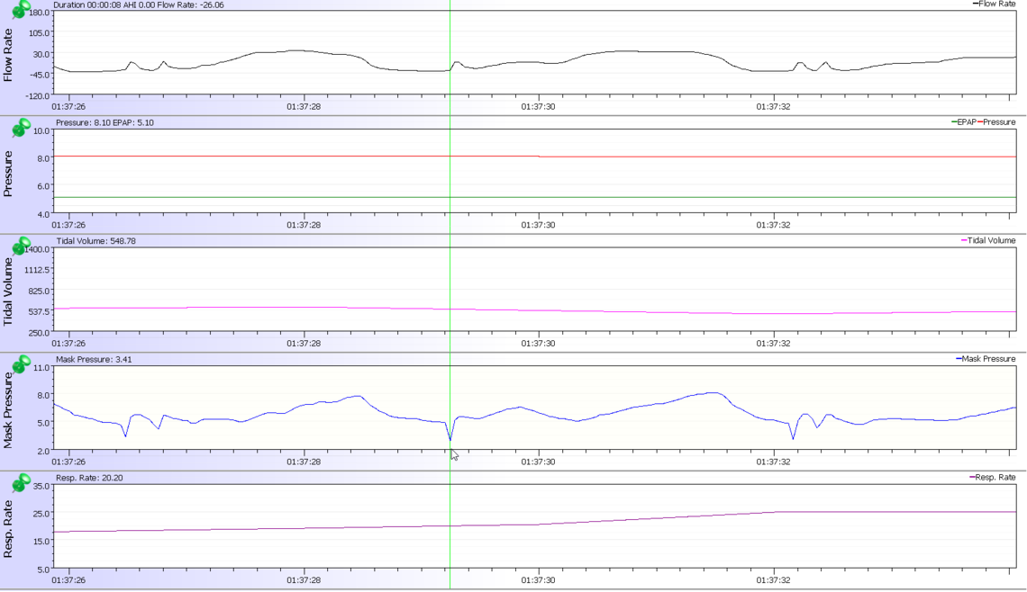1027x592 pixels.
Task: Click 'Mask Pressure: 3.41' header text
Action: (x=94, y=360)
